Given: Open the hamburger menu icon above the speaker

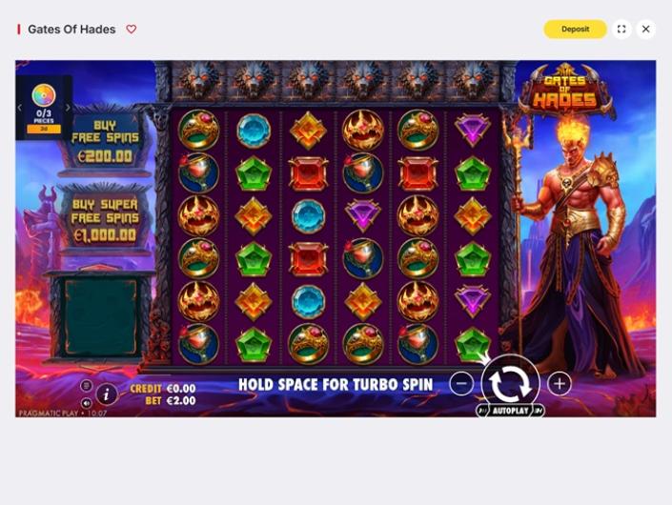Looking at the screenshot, I should [86, 386].
